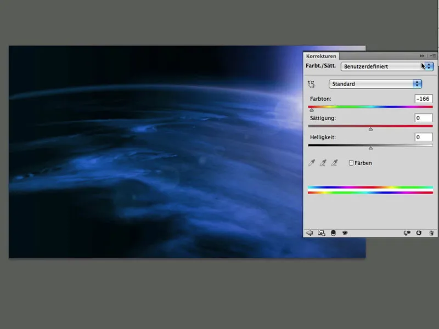Click the Farbton value field showing -166
This screenshot has width=439, height=329.
424,99
